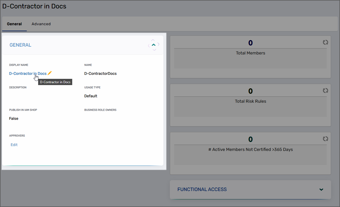This screenshot has width=340, height=207.
Task: Click the FUNCTIONAL ACCESS header title
Action: click(x=202, y=190)
